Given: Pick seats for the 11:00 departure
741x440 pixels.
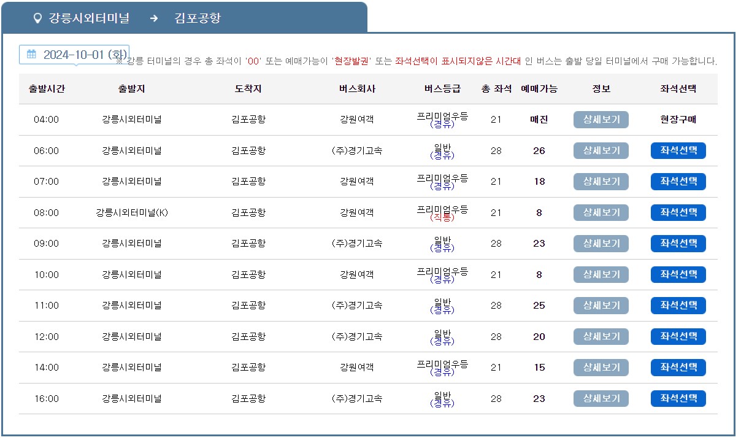Looking at the screenshot, I should click(x=678, y=305).
